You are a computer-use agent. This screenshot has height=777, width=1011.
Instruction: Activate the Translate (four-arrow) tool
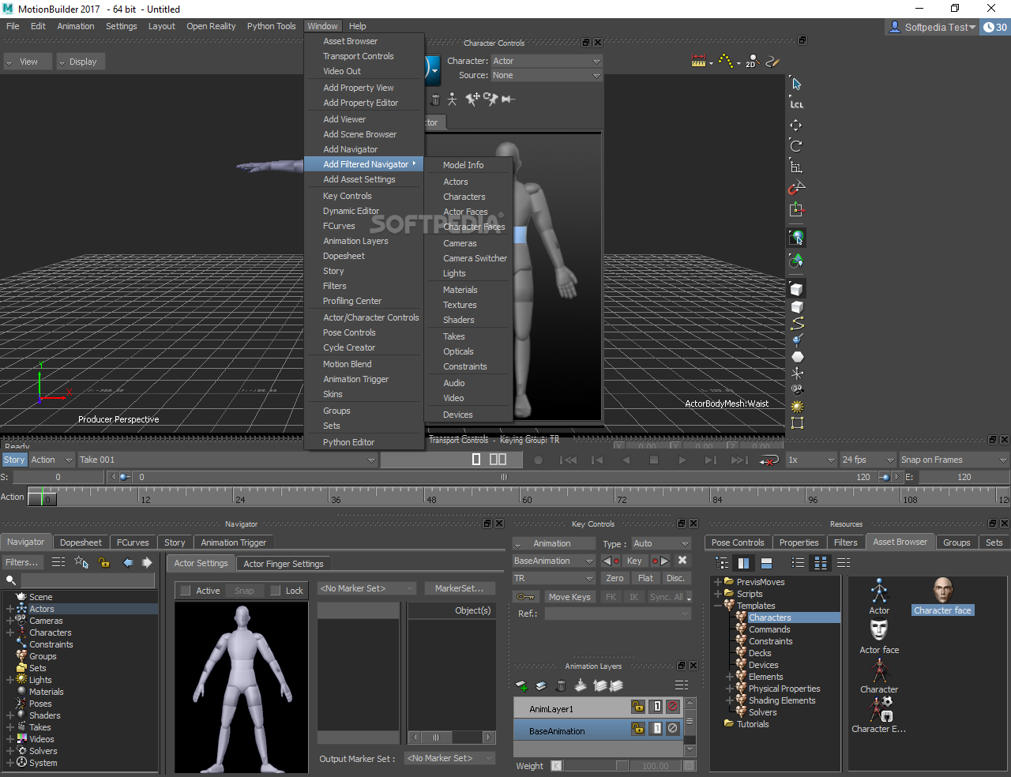(796, 125)
